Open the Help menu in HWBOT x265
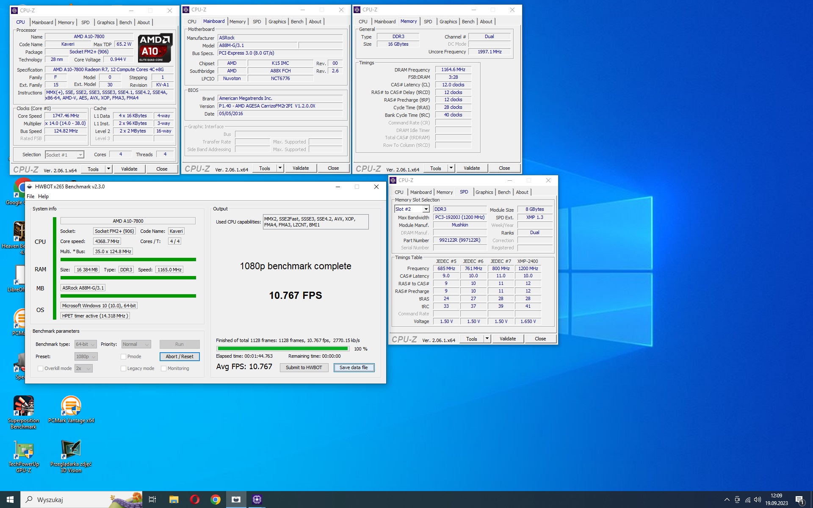The height and width of the screenshot is (508, 813). click(43, 196)
